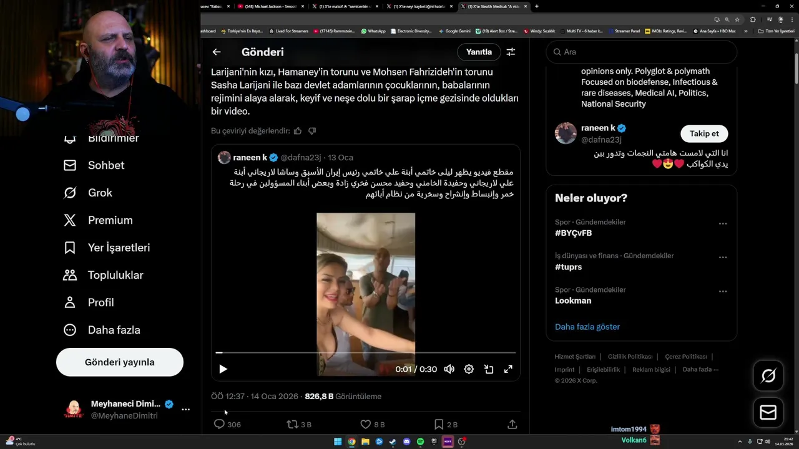This screenshot has height=449, width=799.
Task: Open Hizmet Şartları link
Action: coord(575,357)
